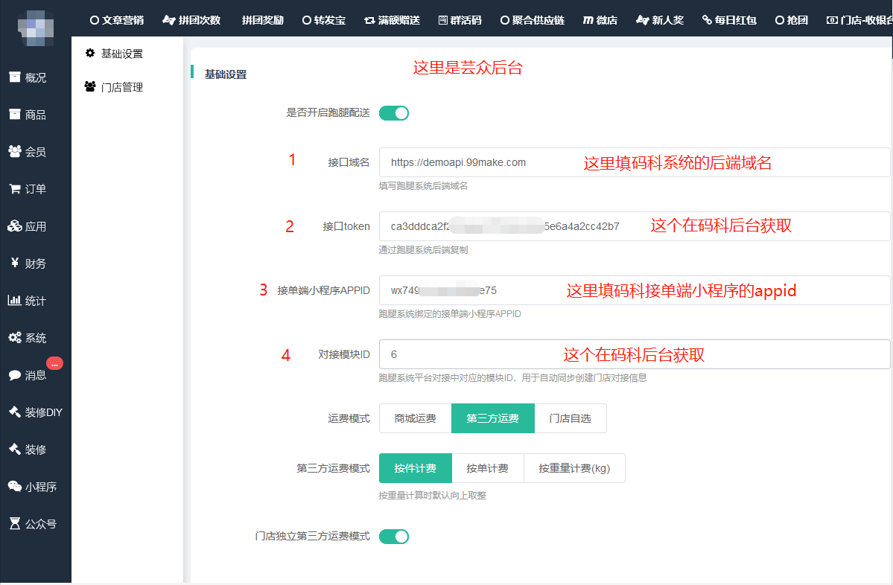Open the 商品 products sidebar icon
893x585 pixels.
point(15,115)
